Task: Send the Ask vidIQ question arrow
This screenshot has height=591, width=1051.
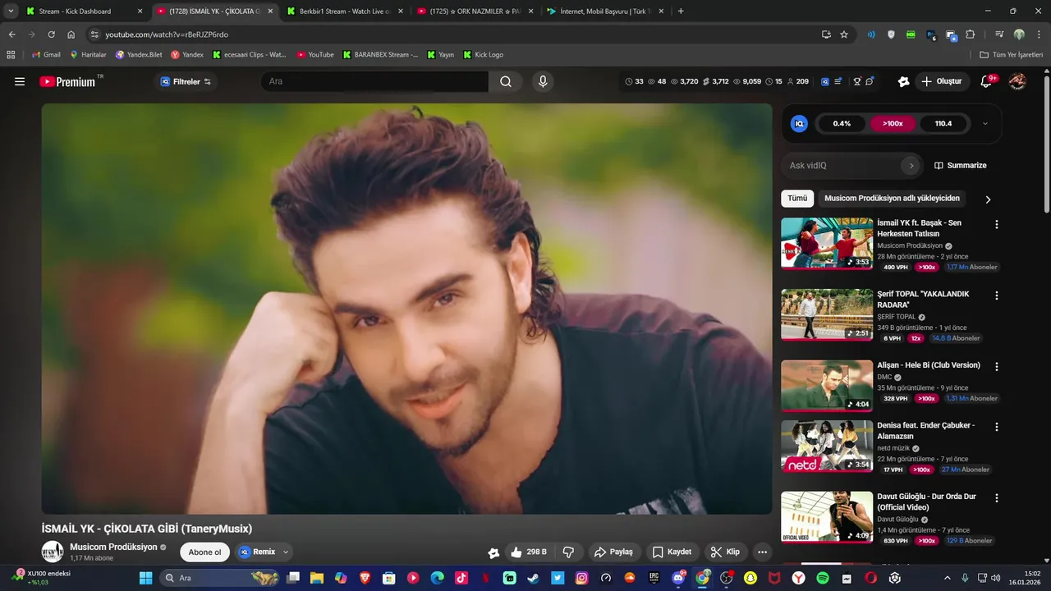Action: click(911, 165)
